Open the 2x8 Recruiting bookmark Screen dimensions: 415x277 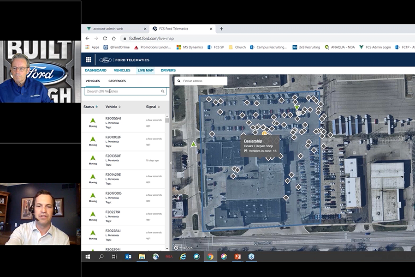click(x=306, y=47)
